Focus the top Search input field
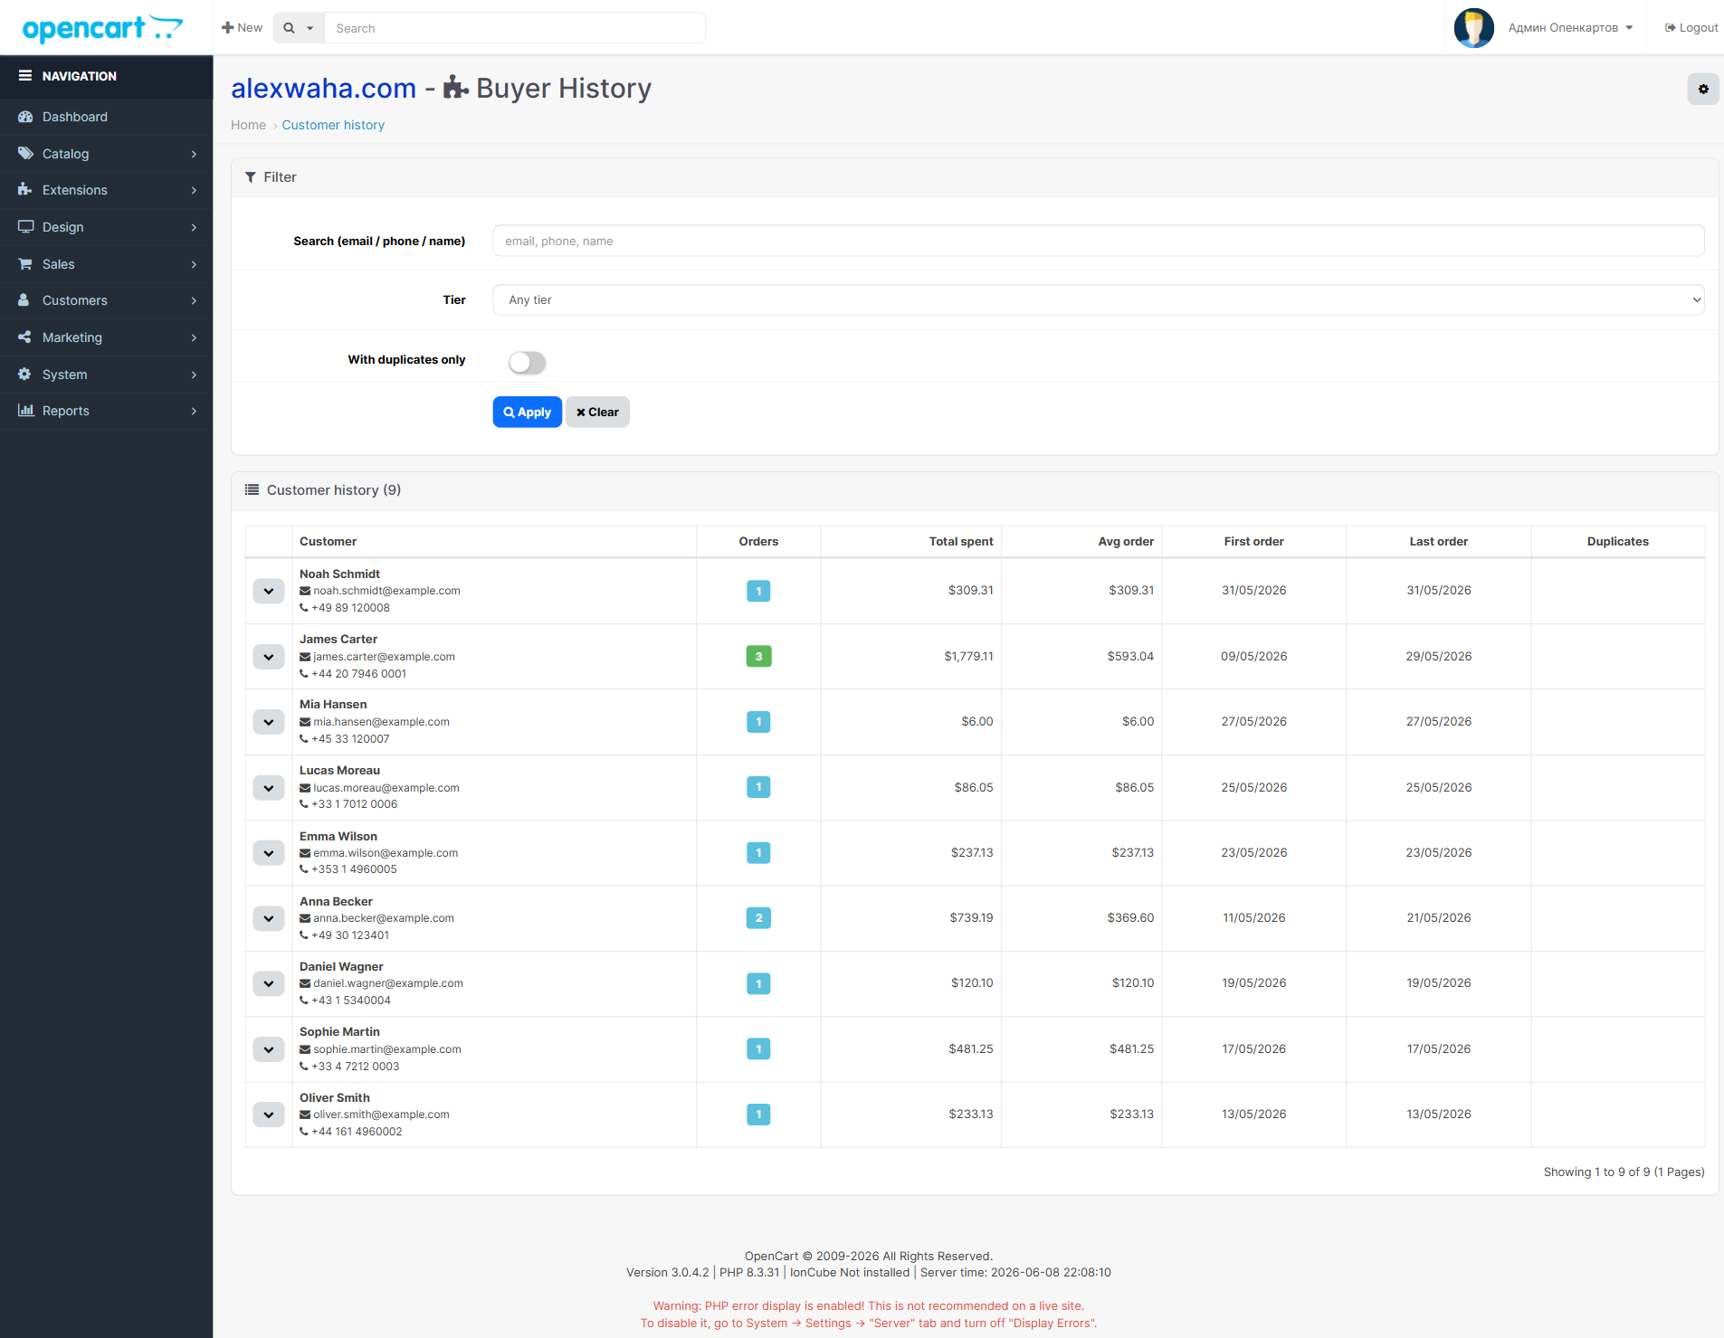Viewport: 1724px width, 1338px height. tap(514, 28)
